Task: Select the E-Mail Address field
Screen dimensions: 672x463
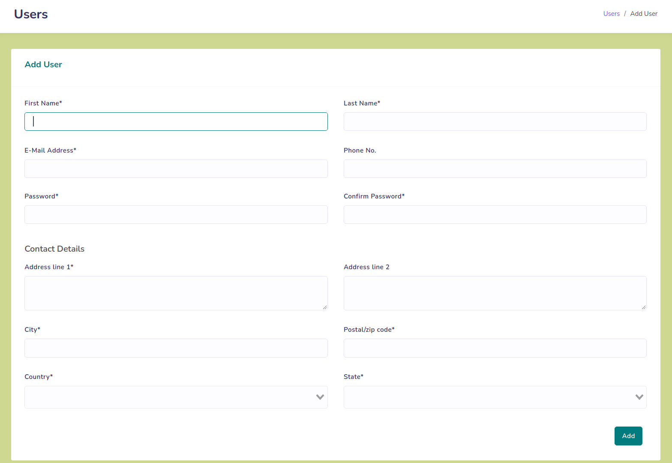Action: coord(176,169)
